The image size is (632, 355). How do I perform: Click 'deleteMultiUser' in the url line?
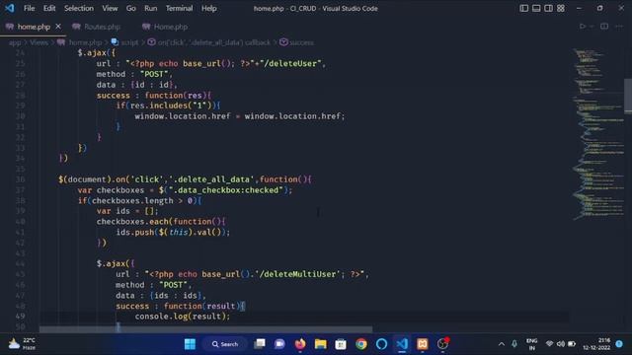(x=299, y=274)
